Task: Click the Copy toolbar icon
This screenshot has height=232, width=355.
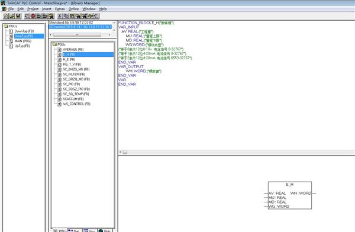Action: (66, 16)
